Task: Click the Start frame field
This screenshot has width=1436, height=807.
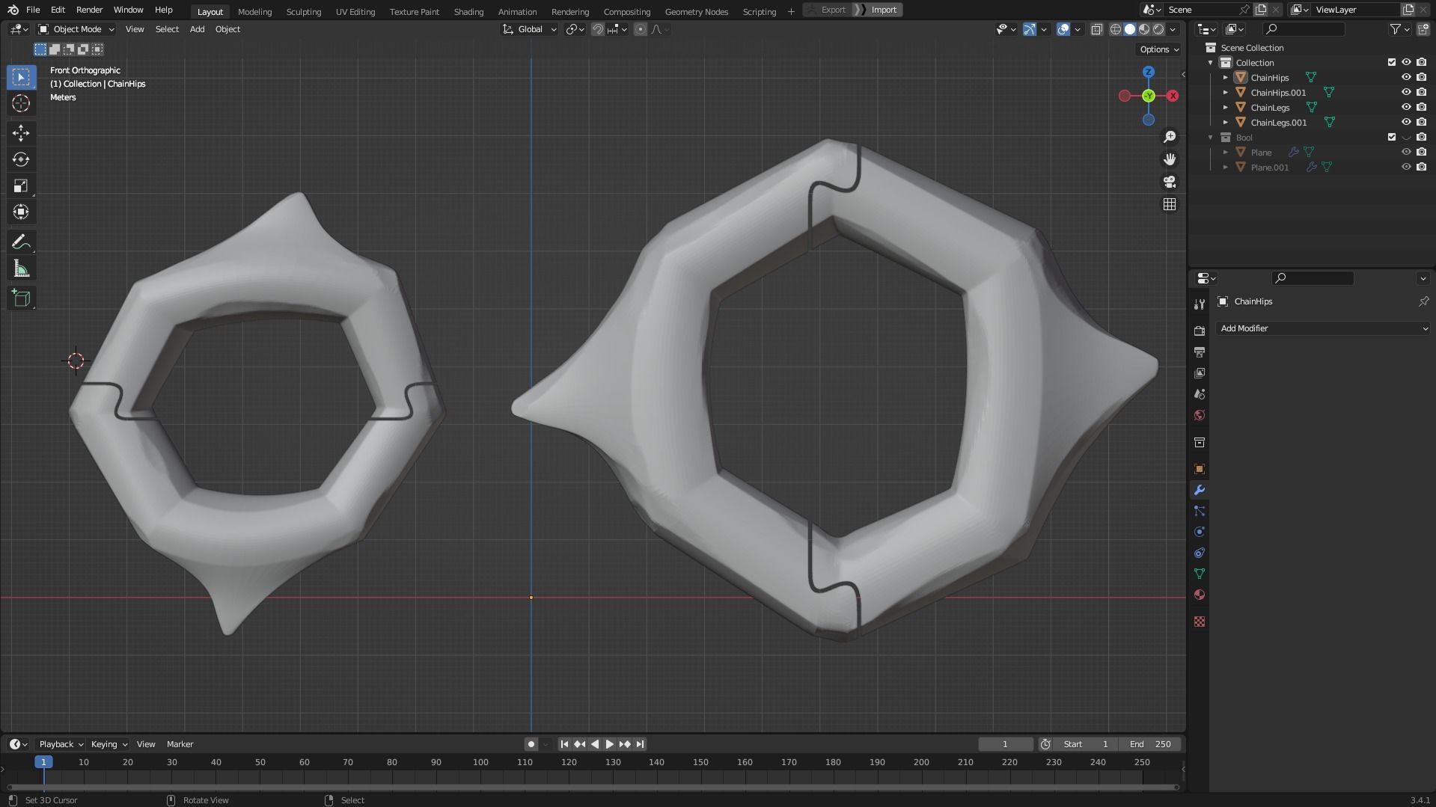Action: (1086, 744)
